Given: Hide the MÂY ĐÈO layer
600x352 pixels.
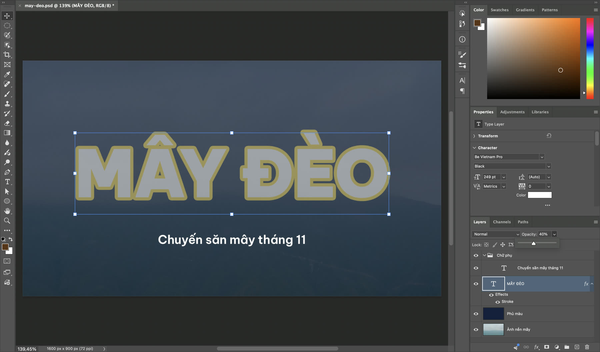Looking at the screenshot, I should tap(476, 284).
